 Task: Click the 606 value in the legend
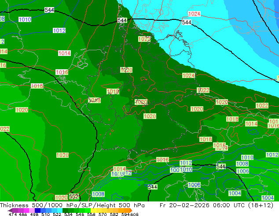coord(135,214)
